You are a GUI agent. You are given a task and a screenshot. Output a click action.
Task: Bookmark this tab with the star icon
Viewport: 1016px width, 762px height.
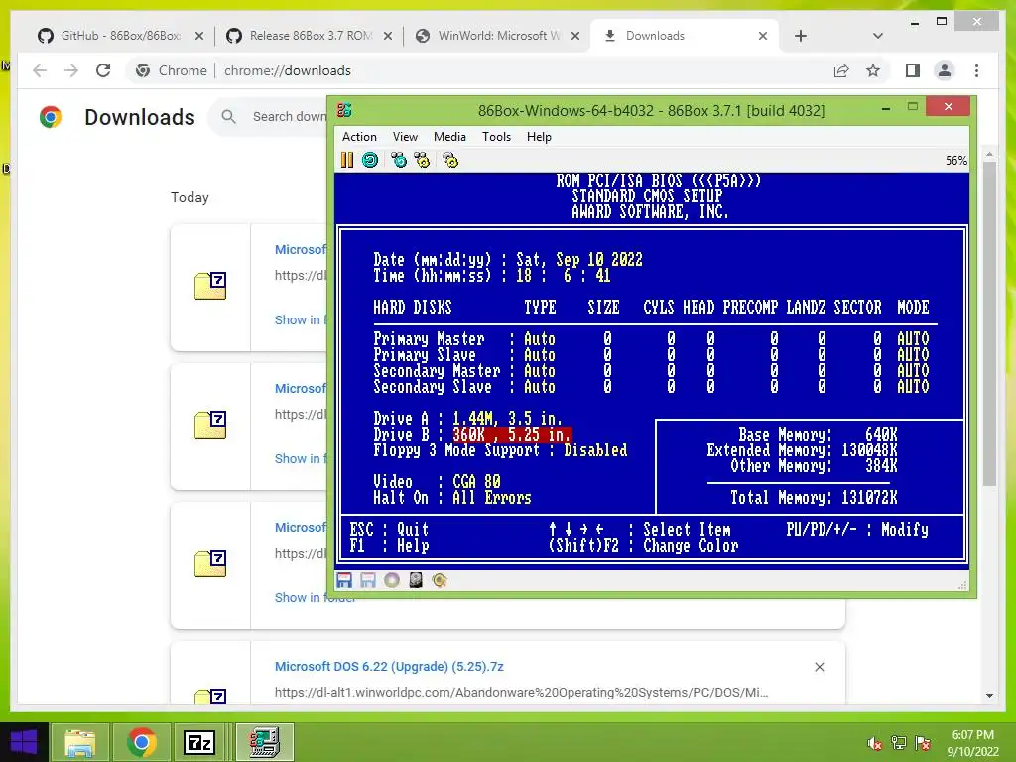click(x=873, y=70)
